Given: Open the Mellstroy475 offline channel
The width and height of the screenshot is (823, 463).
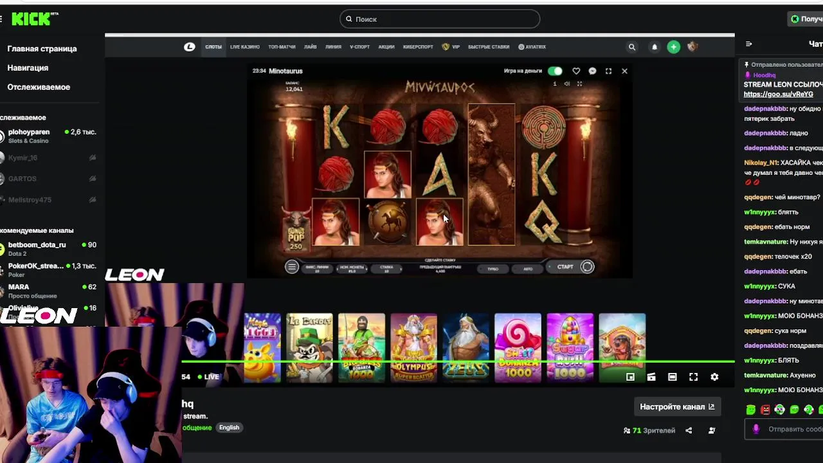Looking at the screenshot, I should (49, 200).
